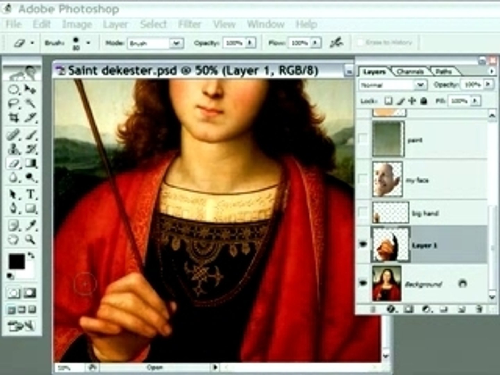500x375 pixels.
Task: Reset to default colors icon
Action: point(11,276)
